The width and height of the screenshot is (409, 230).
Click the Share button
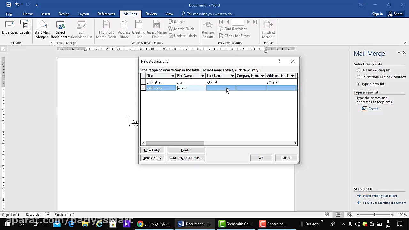(395, 14)
